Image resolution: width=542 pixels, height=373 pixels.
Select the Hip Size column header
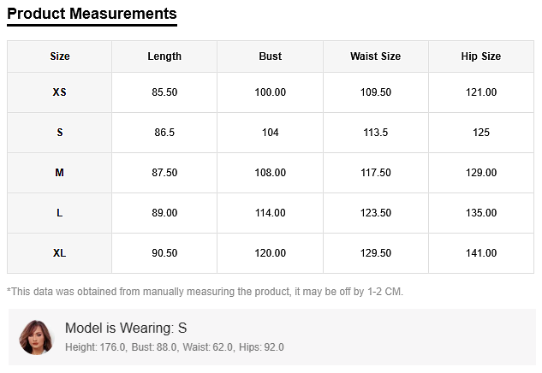pyautogui.click(x=481, y=56)
